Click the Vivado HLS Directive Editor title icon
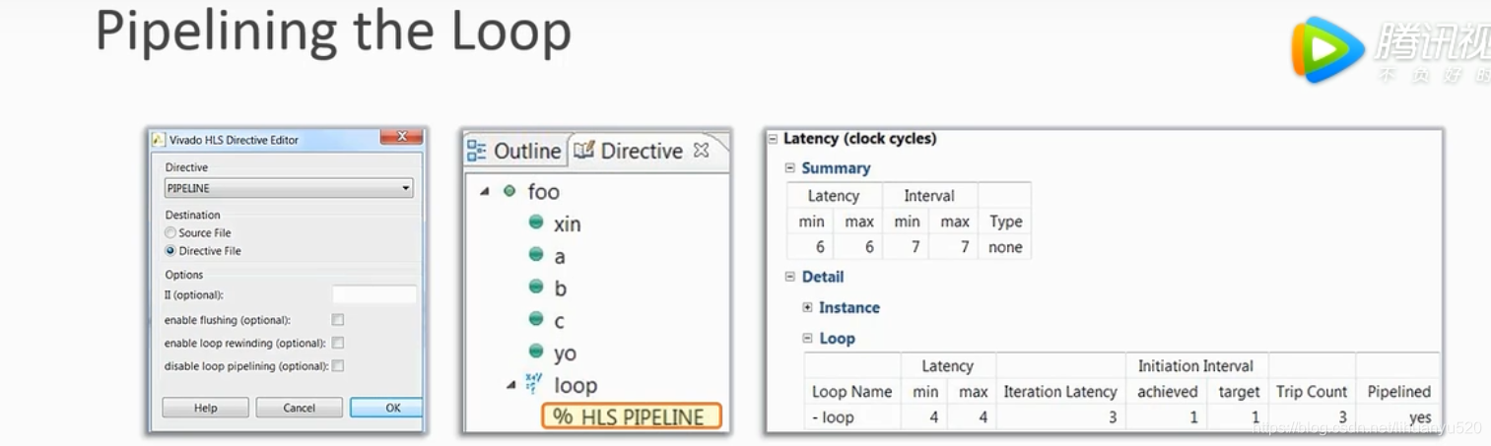 (x=158, y=140)
